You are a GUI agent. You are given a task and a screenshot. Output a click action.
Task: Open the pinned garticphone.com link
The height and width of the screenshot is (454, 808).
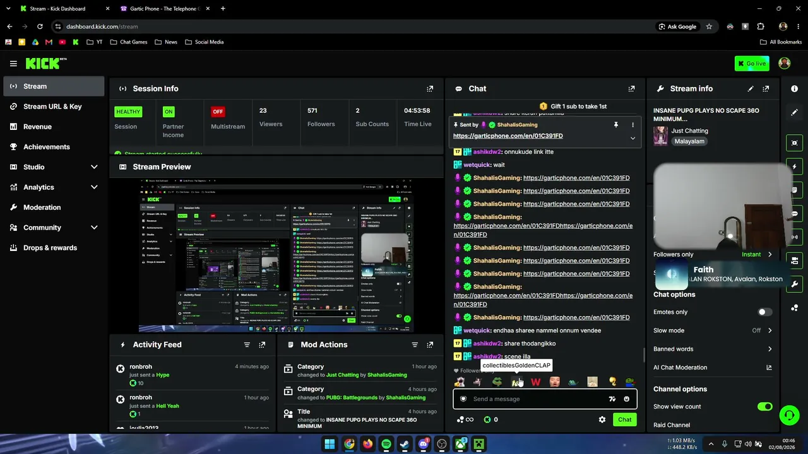tap(508, 136)
